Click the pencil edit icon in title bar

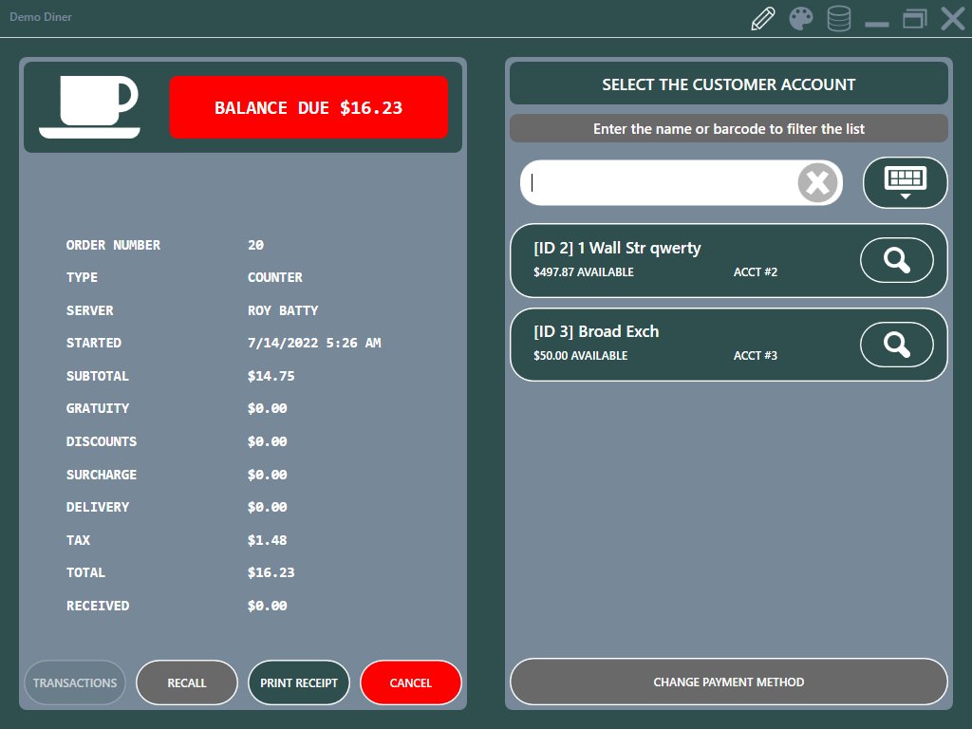(763, 19)
